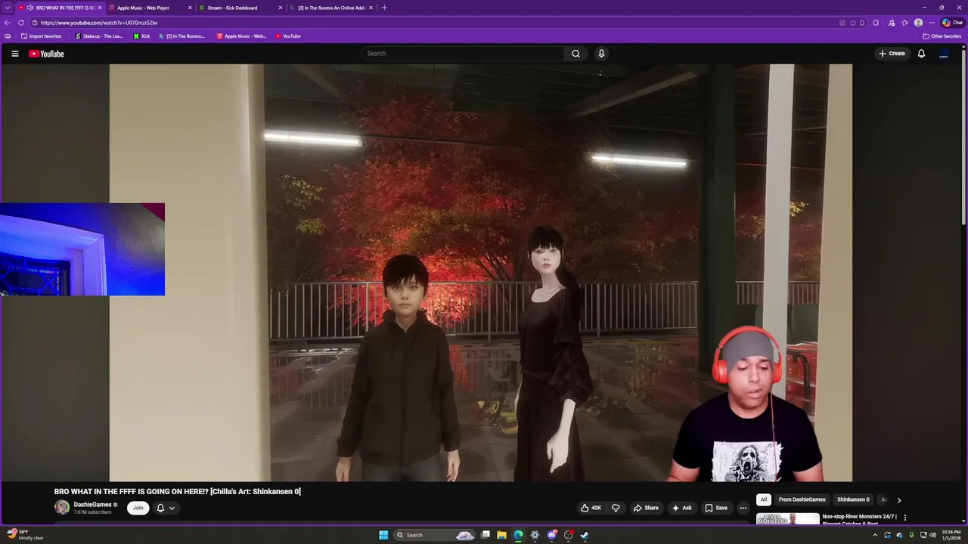Switch to Stream - Kick Dashboard tab
This screenshot has height=544, width=968.
(240, 8)
